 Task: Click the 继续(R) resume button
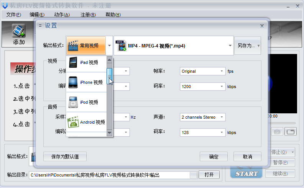(280, 174)
